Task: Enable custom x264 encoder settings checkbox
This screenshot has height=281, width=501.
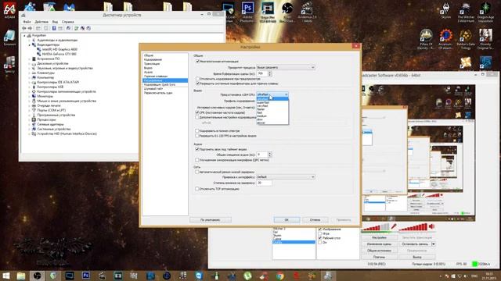Action: click(x=197, y=117)
